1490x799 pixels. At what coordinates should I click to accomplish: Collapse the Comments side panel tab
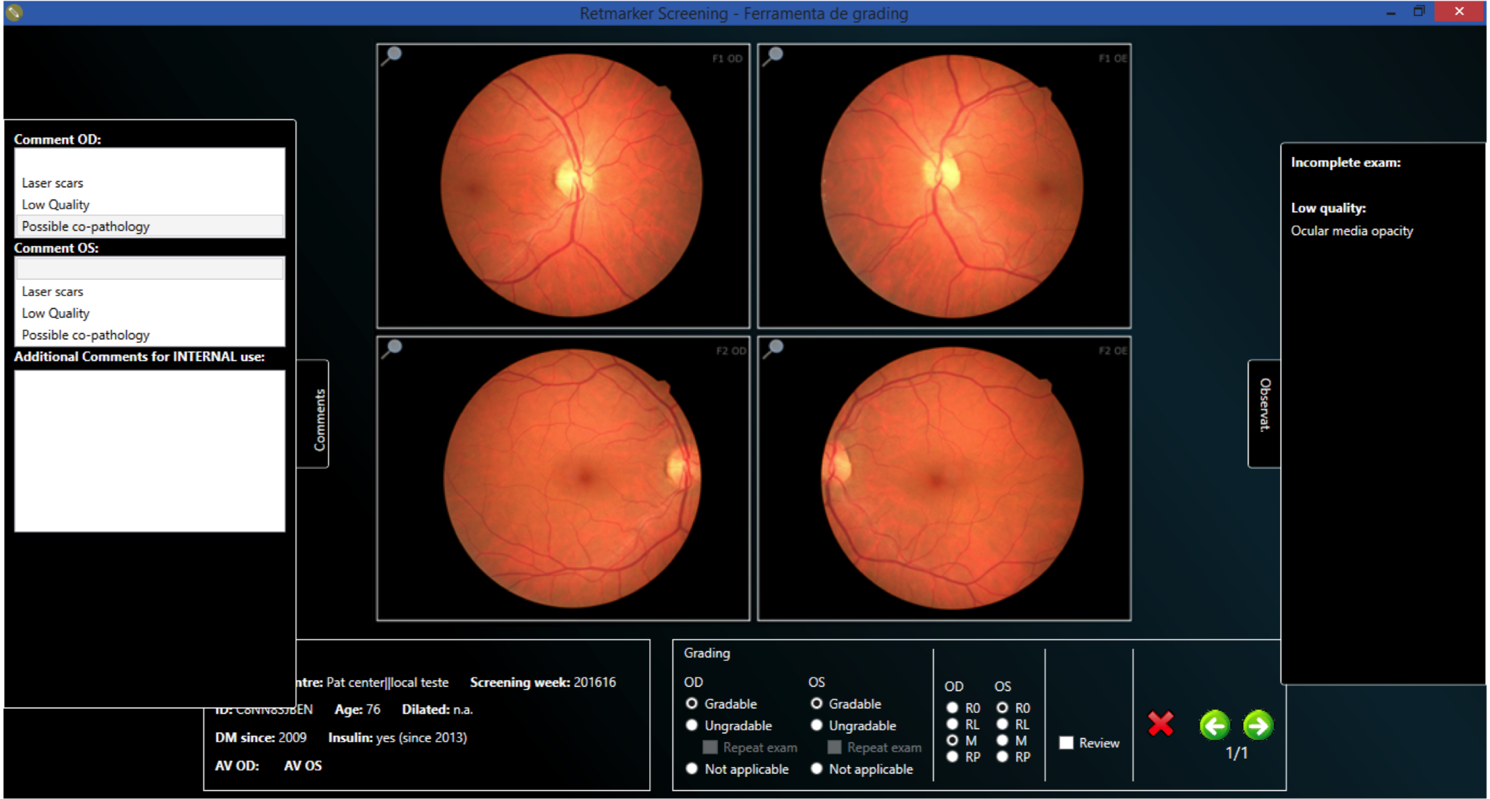click(313, 414)
